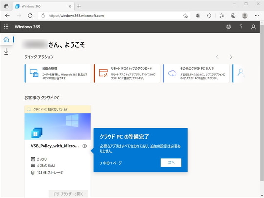
Task: Reload the page with refresh icon
Action: tap(30, 16)
